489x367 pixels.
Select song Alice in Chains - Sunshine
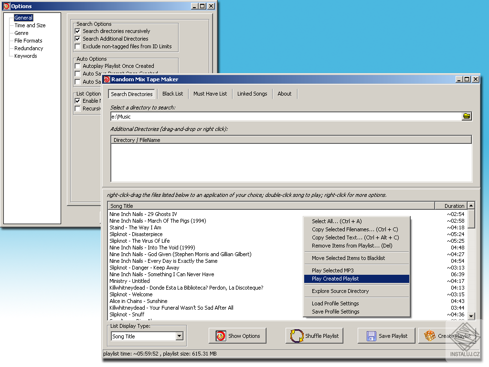click(138, 301)
